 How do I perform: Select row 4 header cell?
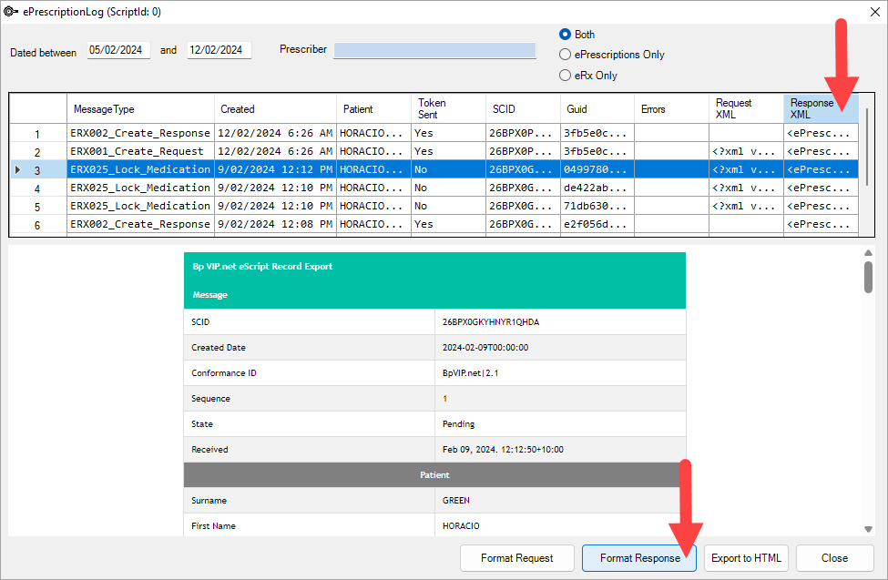[x=38, y=188]
